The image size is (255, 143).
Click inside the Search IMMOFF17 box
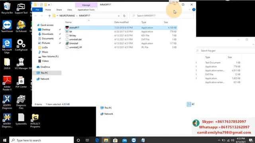coord(161,16)
